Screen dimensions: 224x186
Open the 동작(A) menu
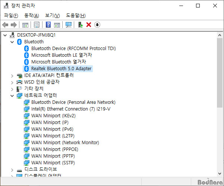point(32,15)
